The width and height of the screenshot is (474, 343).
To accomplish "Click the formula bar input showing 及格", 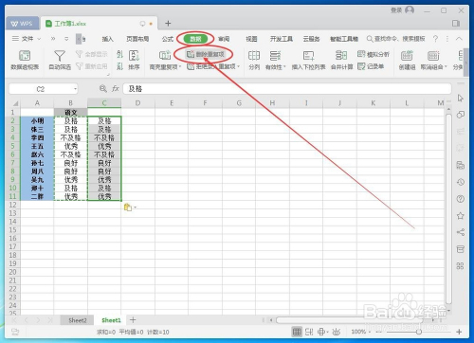I will tap(286, 89).
